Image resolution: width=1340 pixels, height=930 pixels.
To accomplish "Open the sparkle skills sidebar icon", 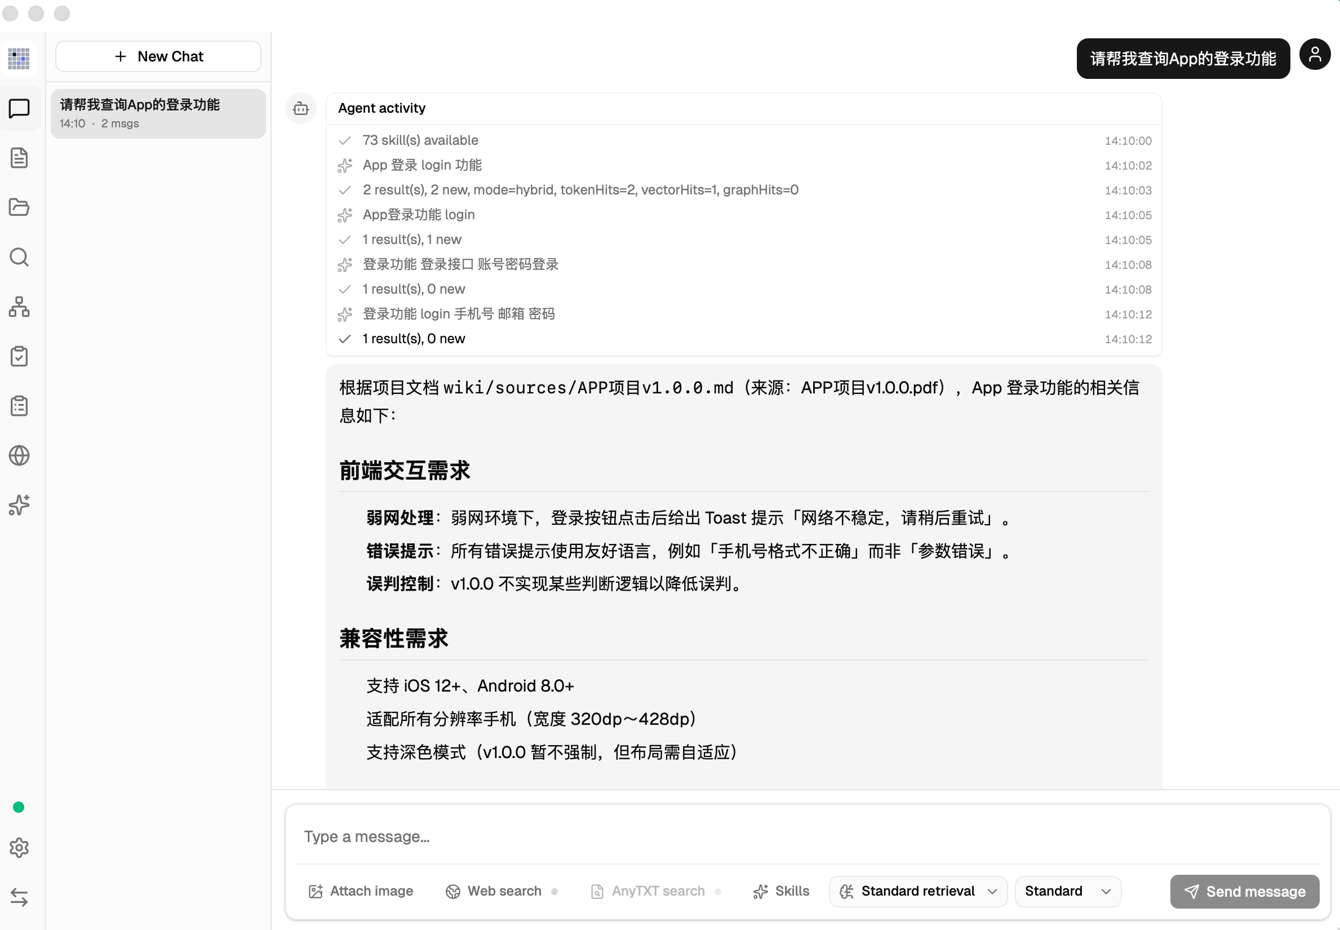I will tap(19, 504).
